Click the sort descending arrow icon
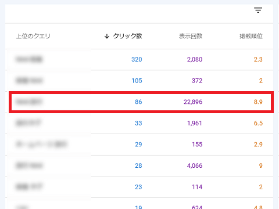The height and width of the screenshot is (209, 279). click(107, 36)
